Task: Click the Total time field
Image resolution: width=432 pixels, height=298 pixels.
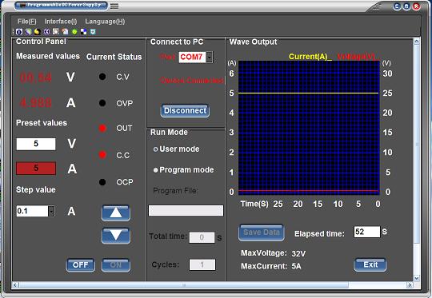Action: [202, 237]
